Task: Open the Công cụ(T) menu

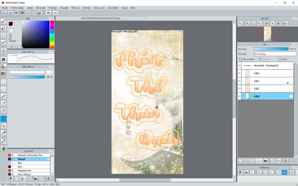Action: click(99, 8)
